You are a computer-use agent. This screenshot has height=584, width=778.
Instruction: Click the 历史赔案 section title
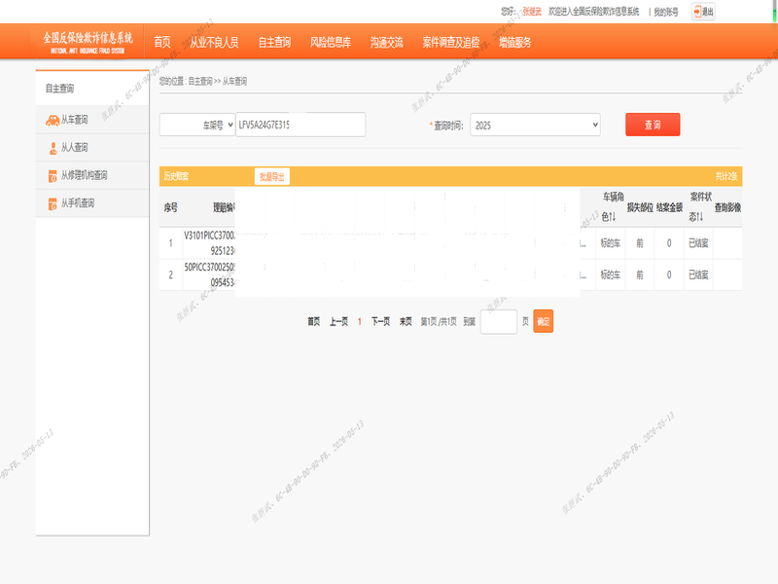coord(176,176)
